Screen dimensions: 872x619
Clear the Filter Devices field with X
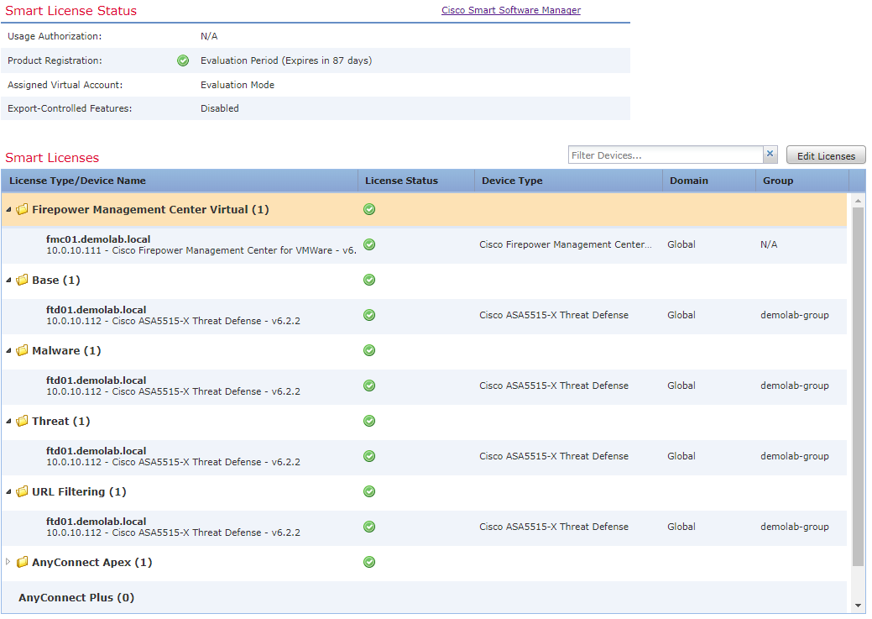tap(770, 155)
